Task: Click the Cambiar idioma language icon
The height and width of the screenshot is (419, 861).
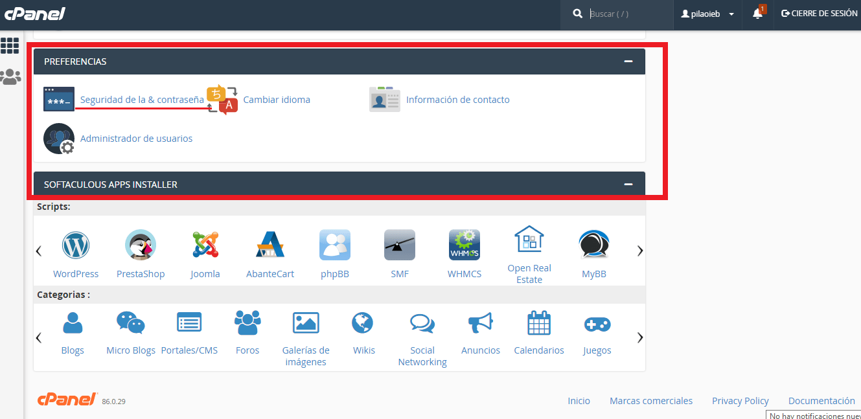Action: tap(222, 100)
